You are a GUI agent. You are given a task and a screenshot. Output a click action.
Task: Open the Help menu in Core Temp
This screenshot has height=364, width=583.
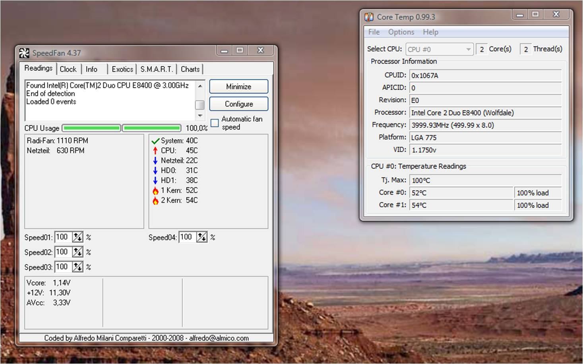[431, 32]
